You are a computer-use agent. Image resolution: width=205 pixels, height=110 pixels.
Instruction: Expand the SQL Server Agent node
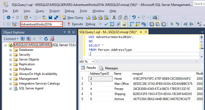[10, 89]
